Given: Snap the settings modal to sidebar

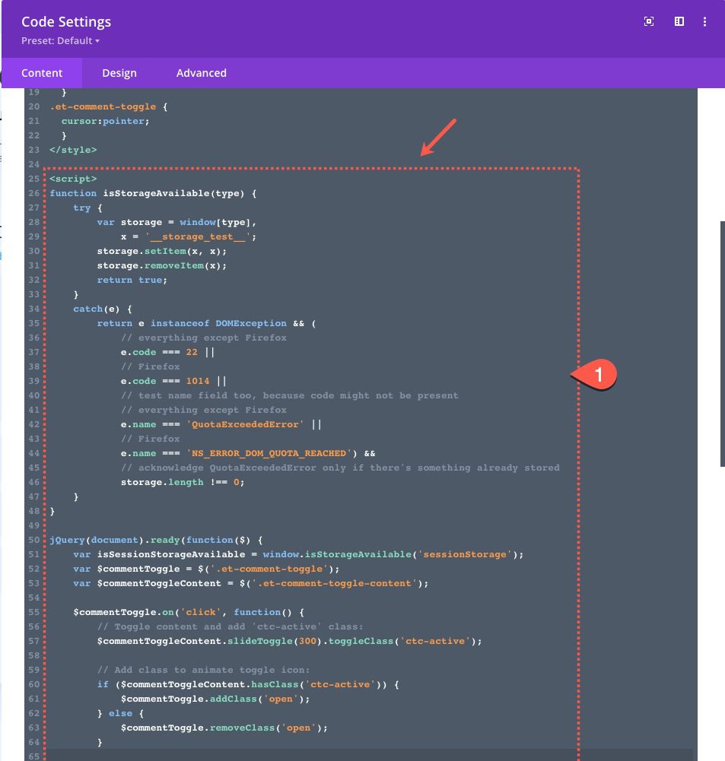Looking at the screenshot, I should point(679,22).
